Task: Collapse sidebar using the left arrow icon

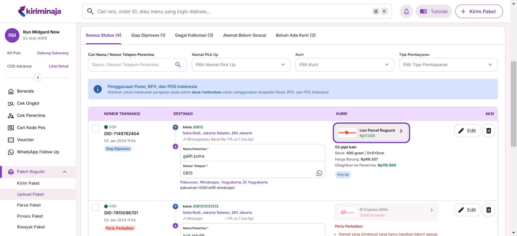Action: click(x=38, y=78)
